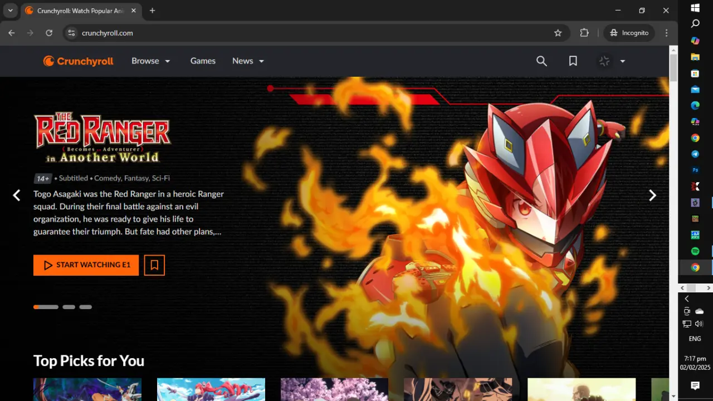Open Spotify from taskbar
Viewport: 713px width, 401px height.
[x=695, y=251]
